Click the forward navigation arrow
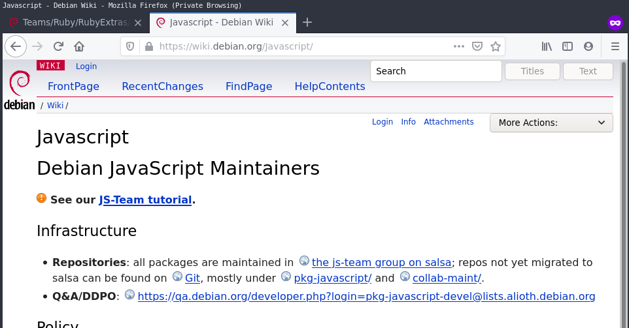Viewport: 629px width, 328px height. (x=37, y=46)
